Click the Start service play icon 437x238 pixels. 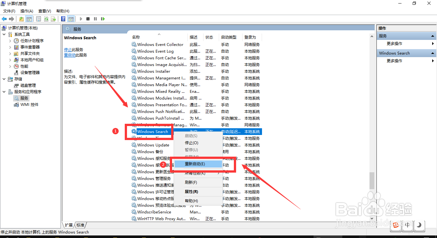click(x=81, y=19)
